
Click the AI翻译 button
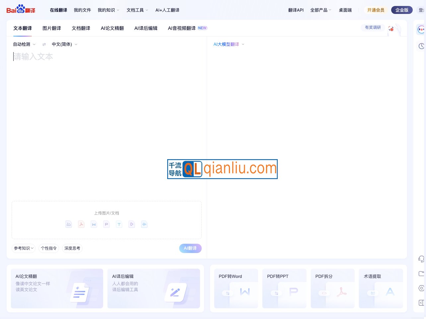coord(190,248)
